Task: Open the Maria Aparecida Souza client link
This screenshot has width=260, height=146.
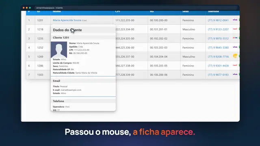Action: pos(67,20)
